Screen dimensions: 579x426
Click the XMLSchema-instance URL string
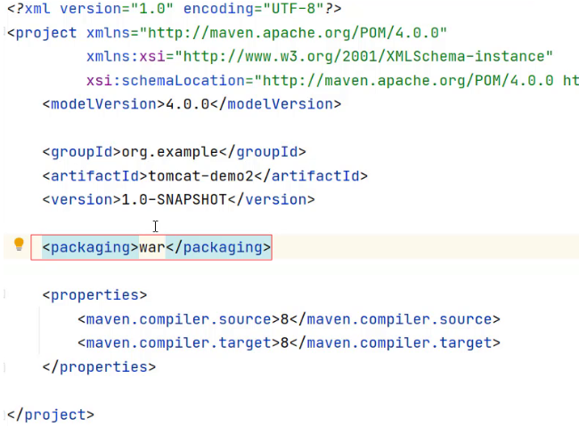click(363, 56)
